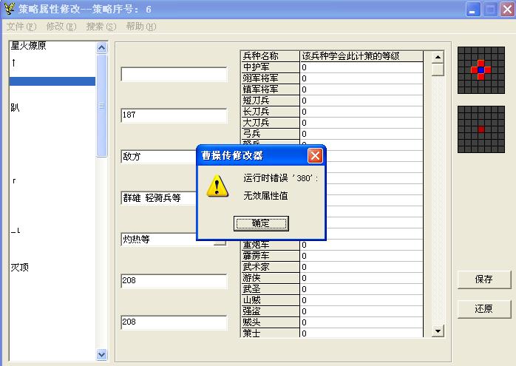Click the empty strategy name input field

(x=174, y=75)
